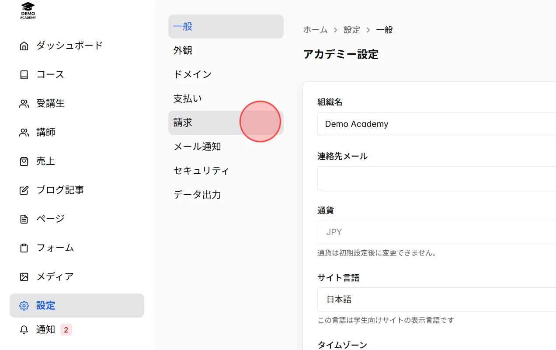
Task: Click the ホーム breadcrumb link
Action: (x=315, y=30)
